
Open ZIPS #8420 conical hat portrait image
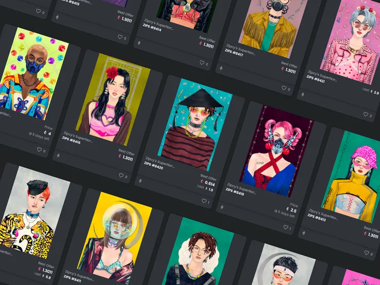[x=195, y=125]
